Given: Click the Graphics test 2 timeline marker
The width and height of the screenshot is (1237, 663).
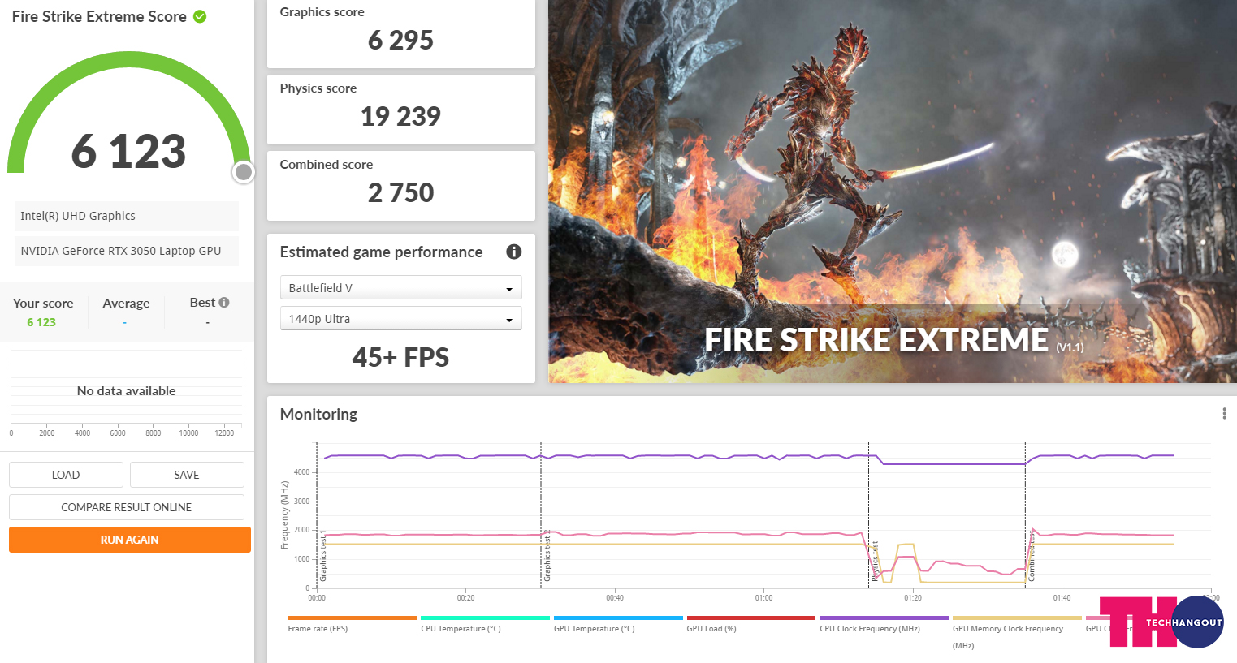Looking at the screenshot, I should point(547,556).
